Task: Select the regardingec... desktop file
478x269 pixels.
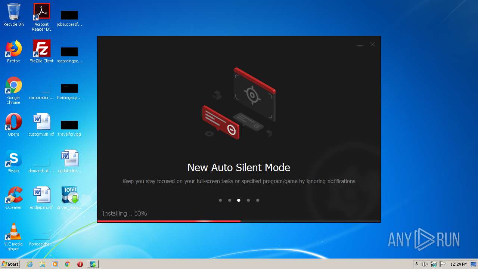Action: (69, 55)
